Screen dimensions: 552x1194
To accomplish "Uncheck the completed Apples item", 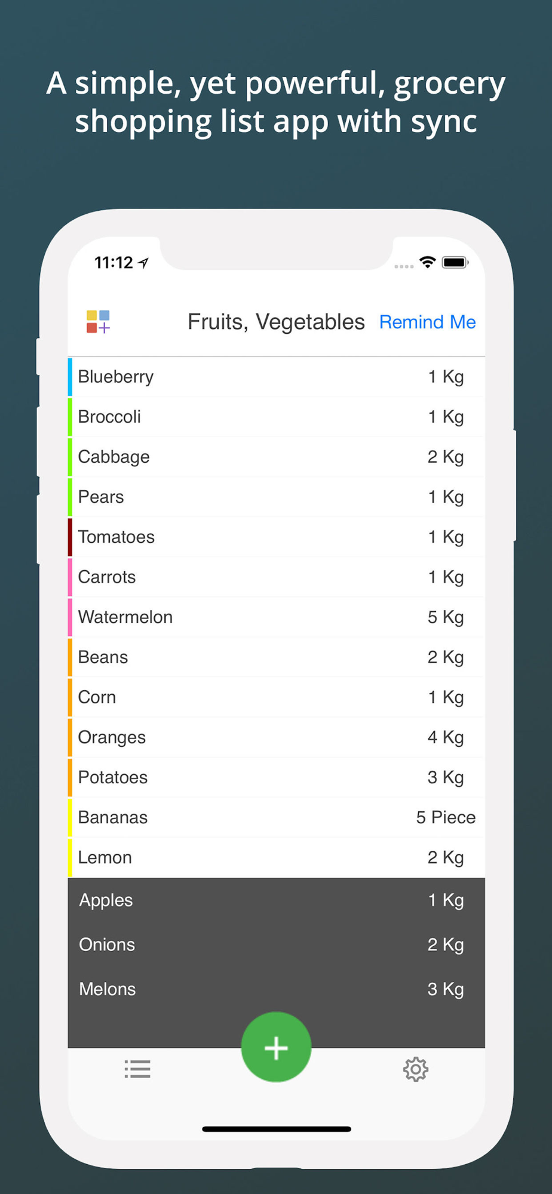I will pos(276,900).
